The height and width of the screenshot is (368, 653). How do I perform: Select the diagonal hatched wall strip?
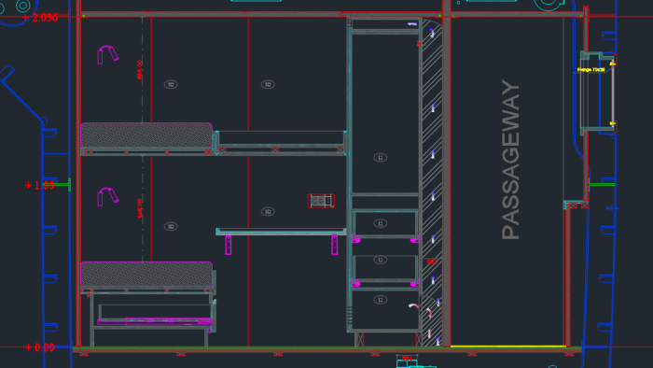pyautogui.click(x=432, y=182)
